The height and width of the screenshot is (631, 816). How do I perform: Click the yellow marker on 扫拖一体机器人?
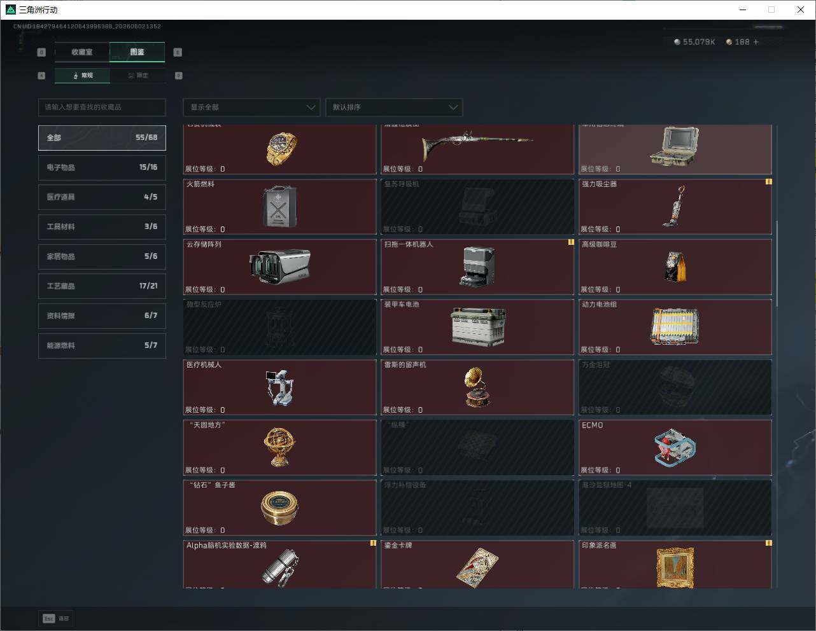point(571,242)
